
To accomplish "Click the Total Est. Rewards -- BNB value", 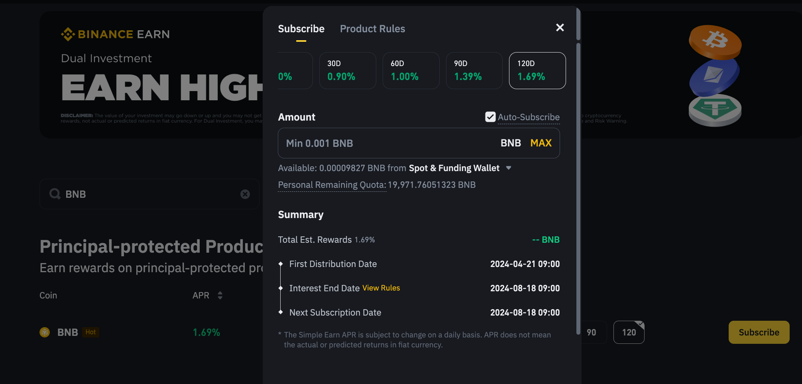I will click(x=546, y=240).
